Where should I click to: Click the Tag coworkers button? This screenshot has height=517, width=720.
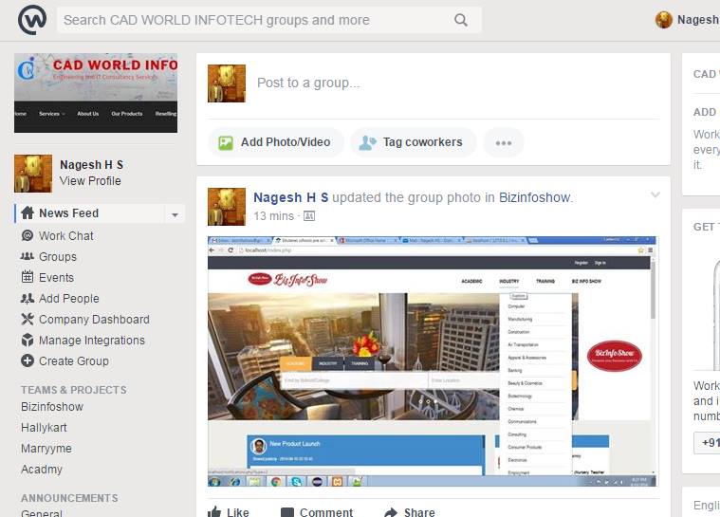(412, 142)
